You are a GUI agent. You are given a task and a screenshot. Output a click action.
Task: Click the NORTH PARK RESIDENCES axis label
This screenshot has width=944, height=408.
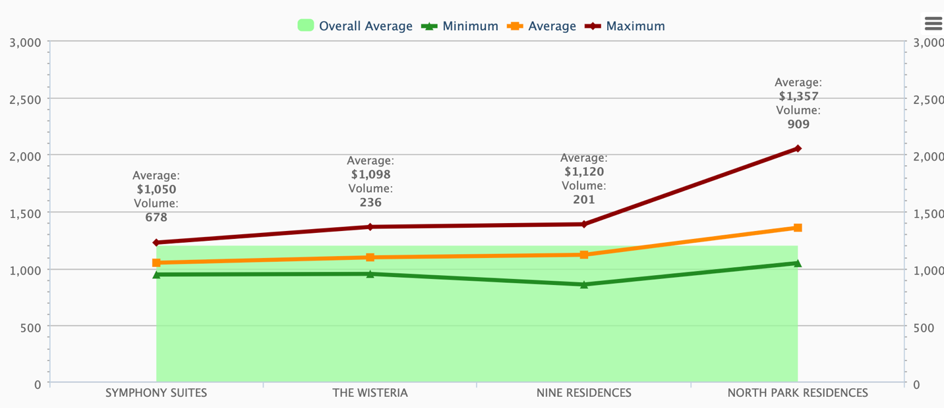click(798, 393)
